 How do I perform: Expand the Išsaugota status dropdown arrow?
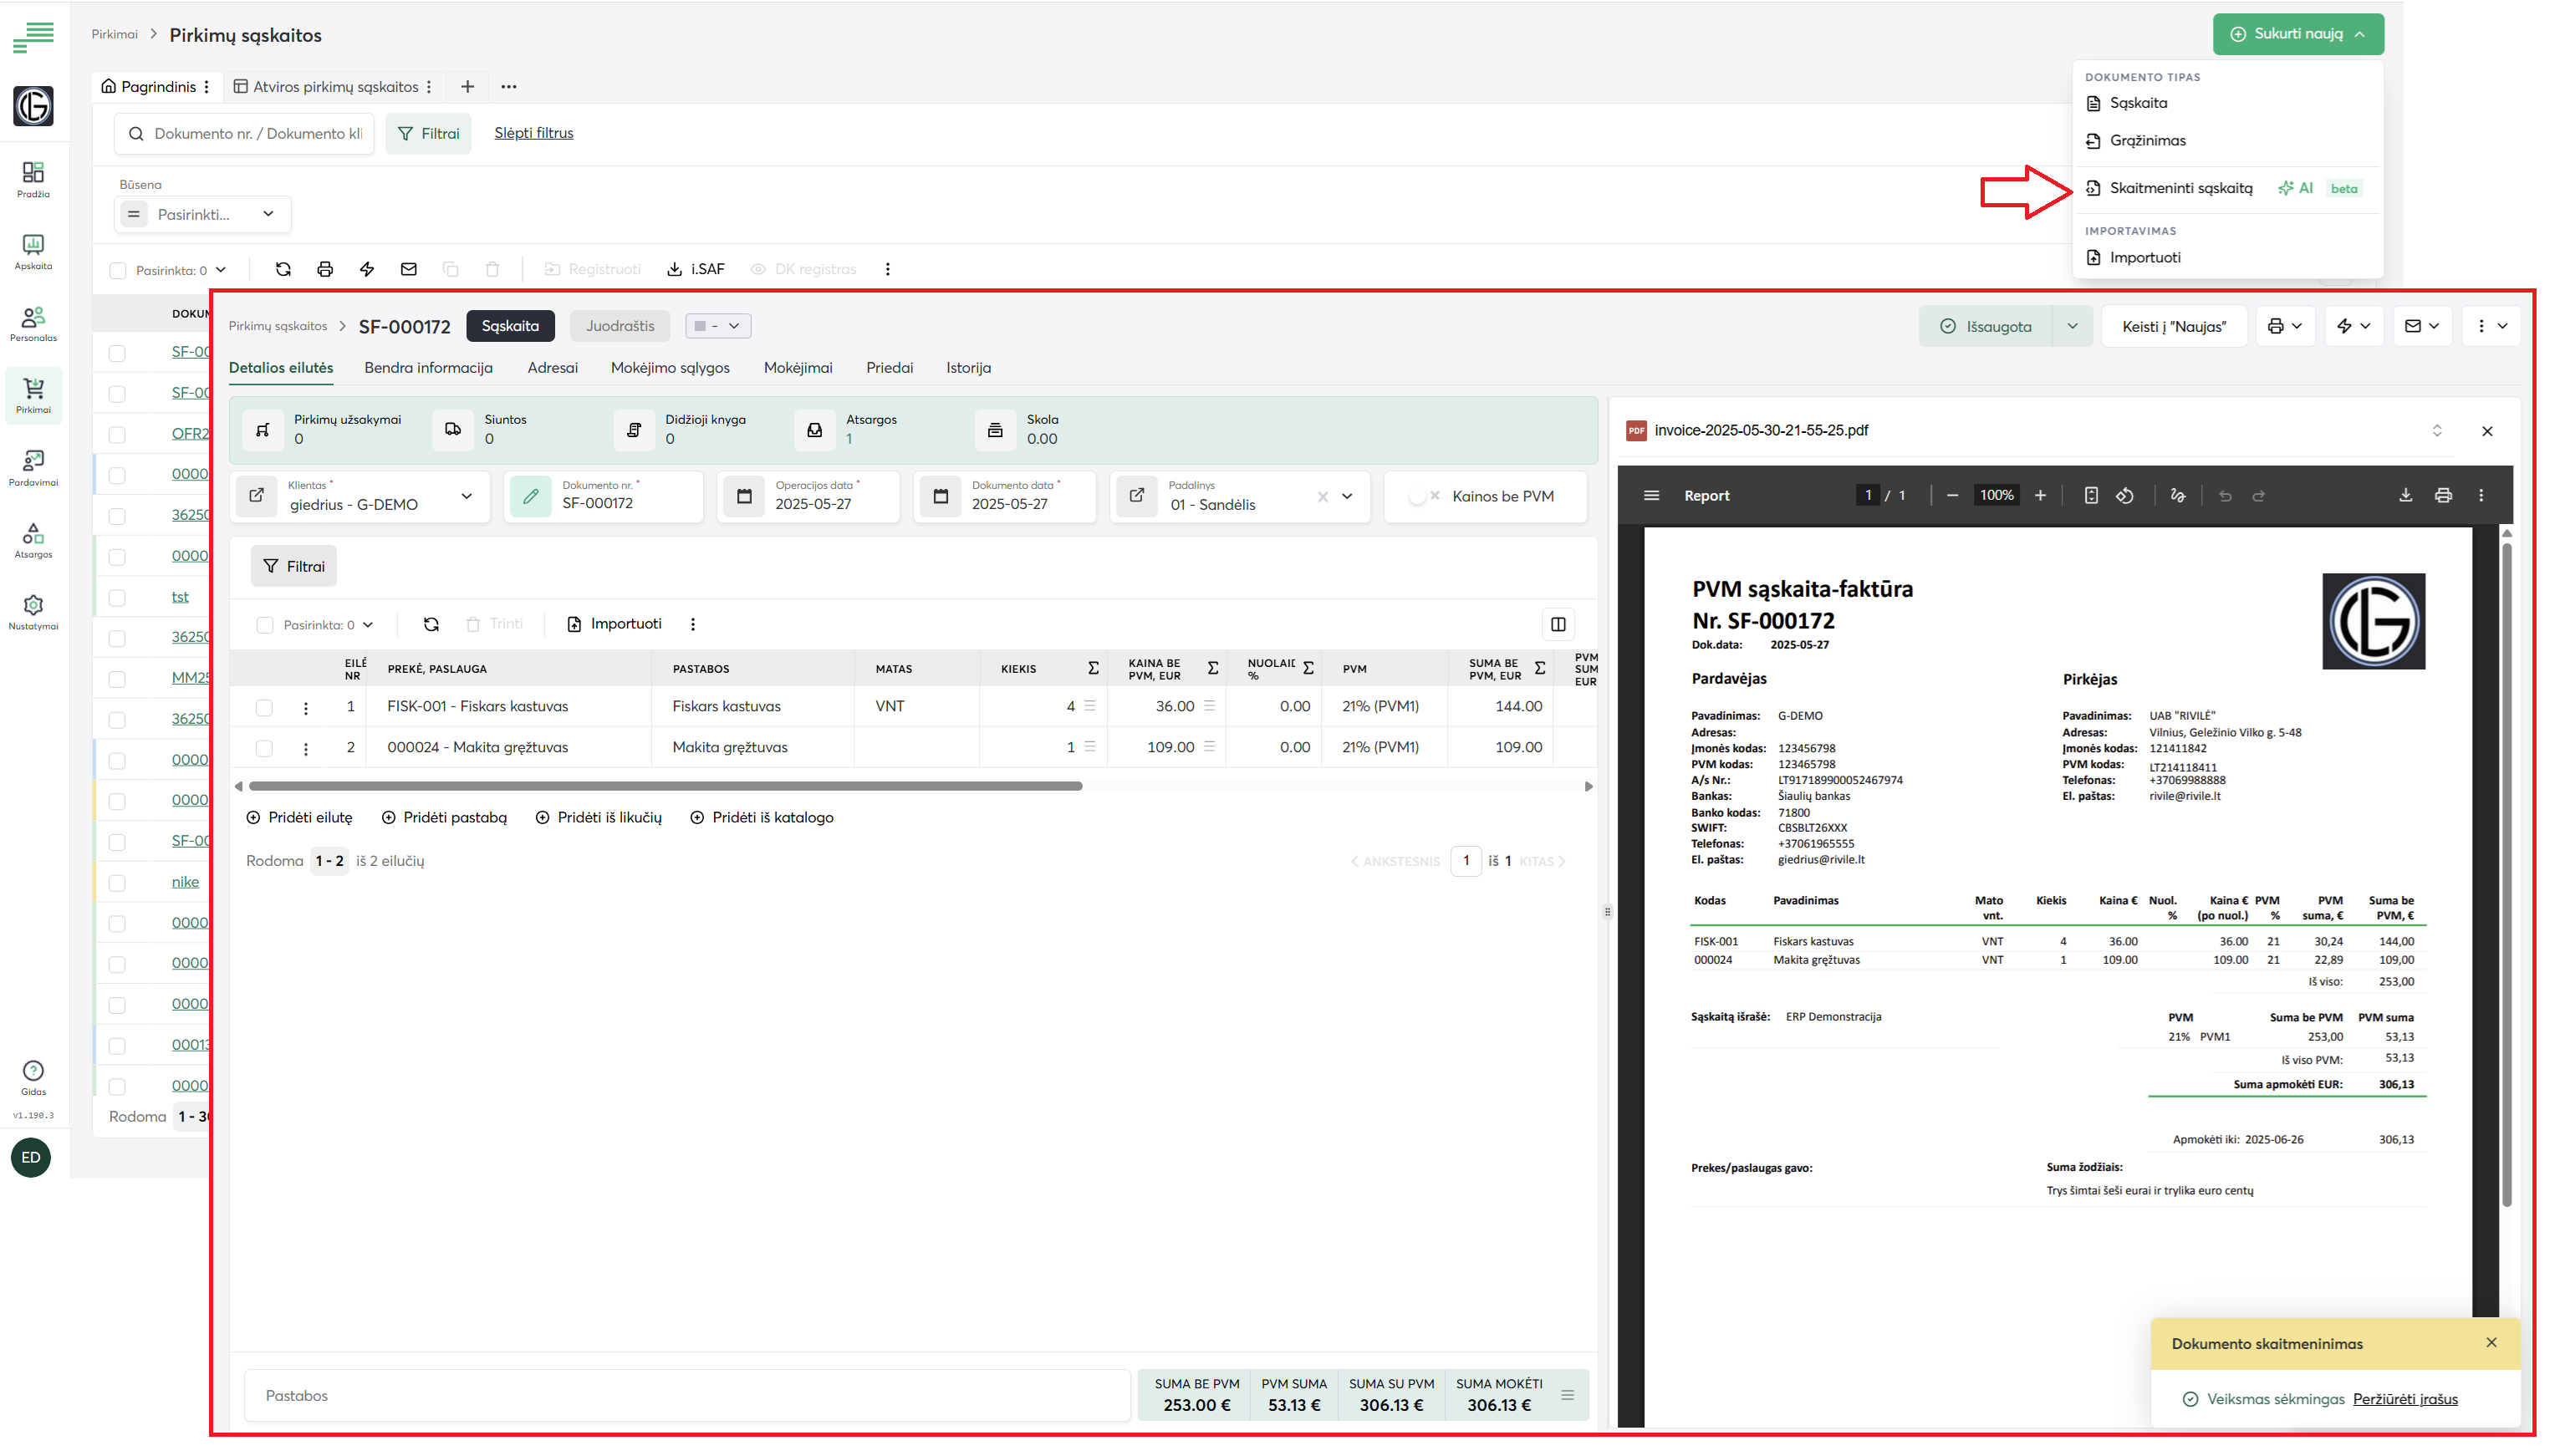2072,326
